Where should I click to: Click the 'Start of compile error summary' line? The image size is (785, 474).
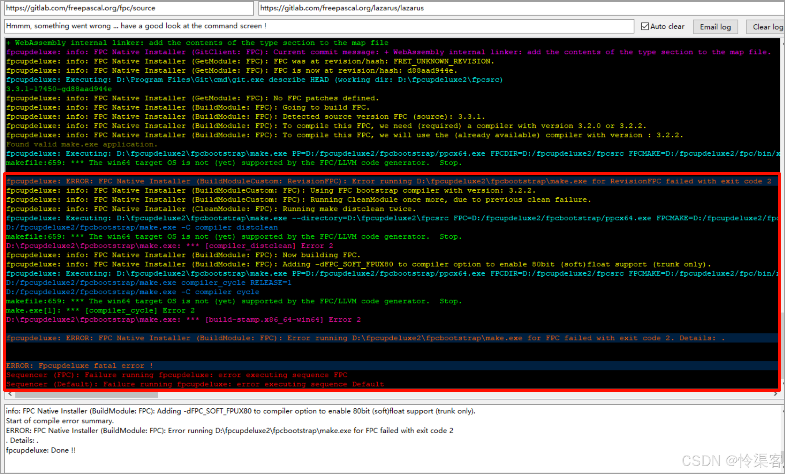tap(60, 421)
